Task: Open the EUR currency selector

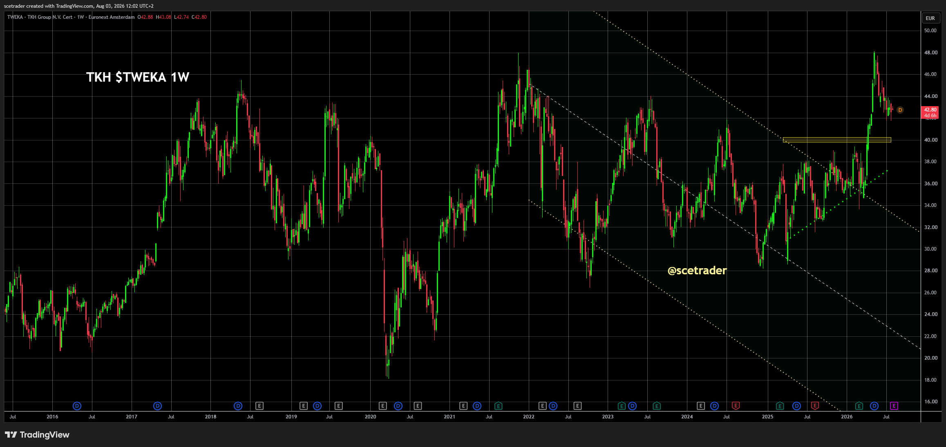Action: pyautogui.click(x=930, y=18)
